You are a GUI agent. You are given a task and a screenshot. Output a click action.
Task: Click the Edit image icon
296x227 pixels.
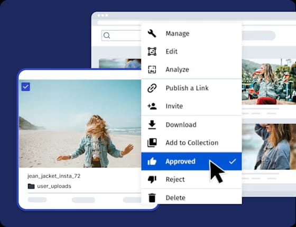click(152, 51)
